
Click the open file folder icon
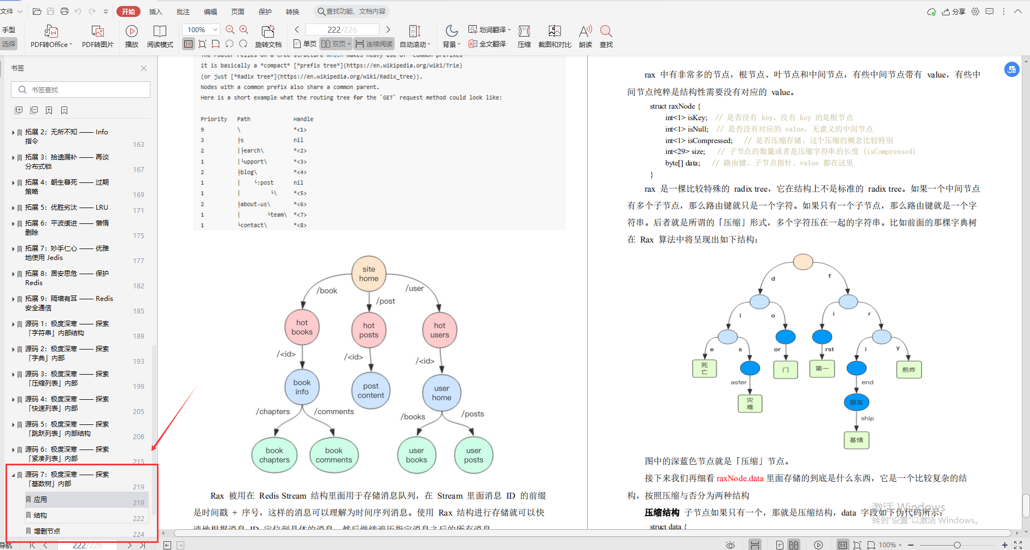pos(37,11)
